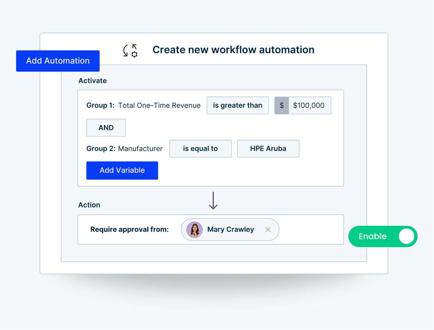Click the AND operator between condition groups
434x330 pixels.
(106, 128)
